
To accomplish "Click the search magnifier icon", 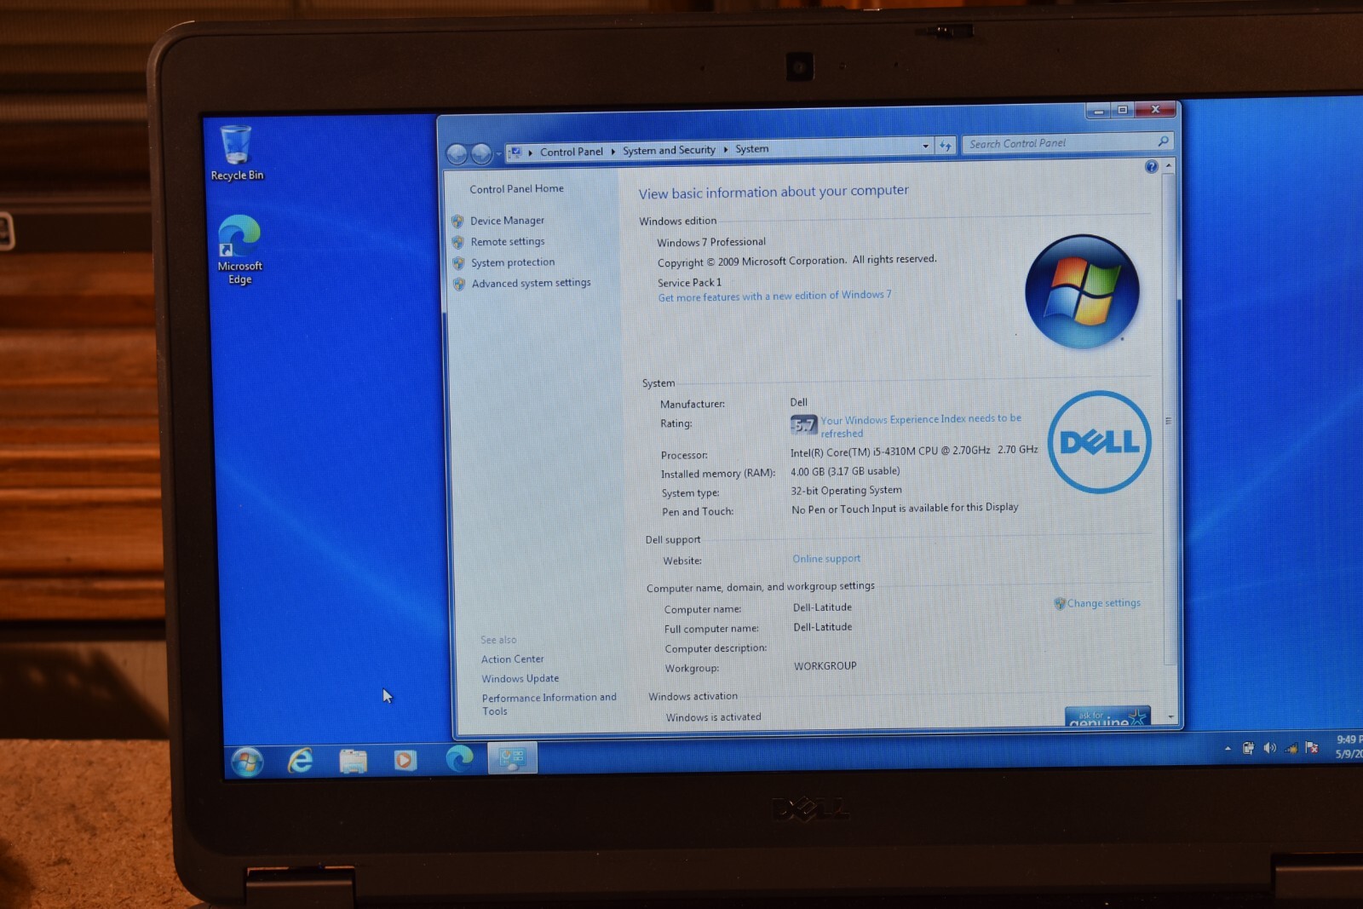I will [1163, 141].
